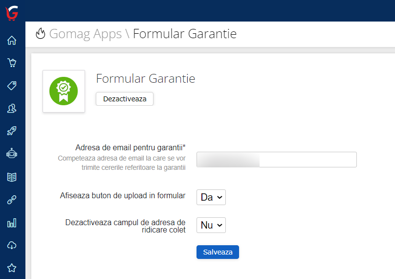Open the orders shopping cart icon
The image size is (395, 279).
tap(12, 63)
